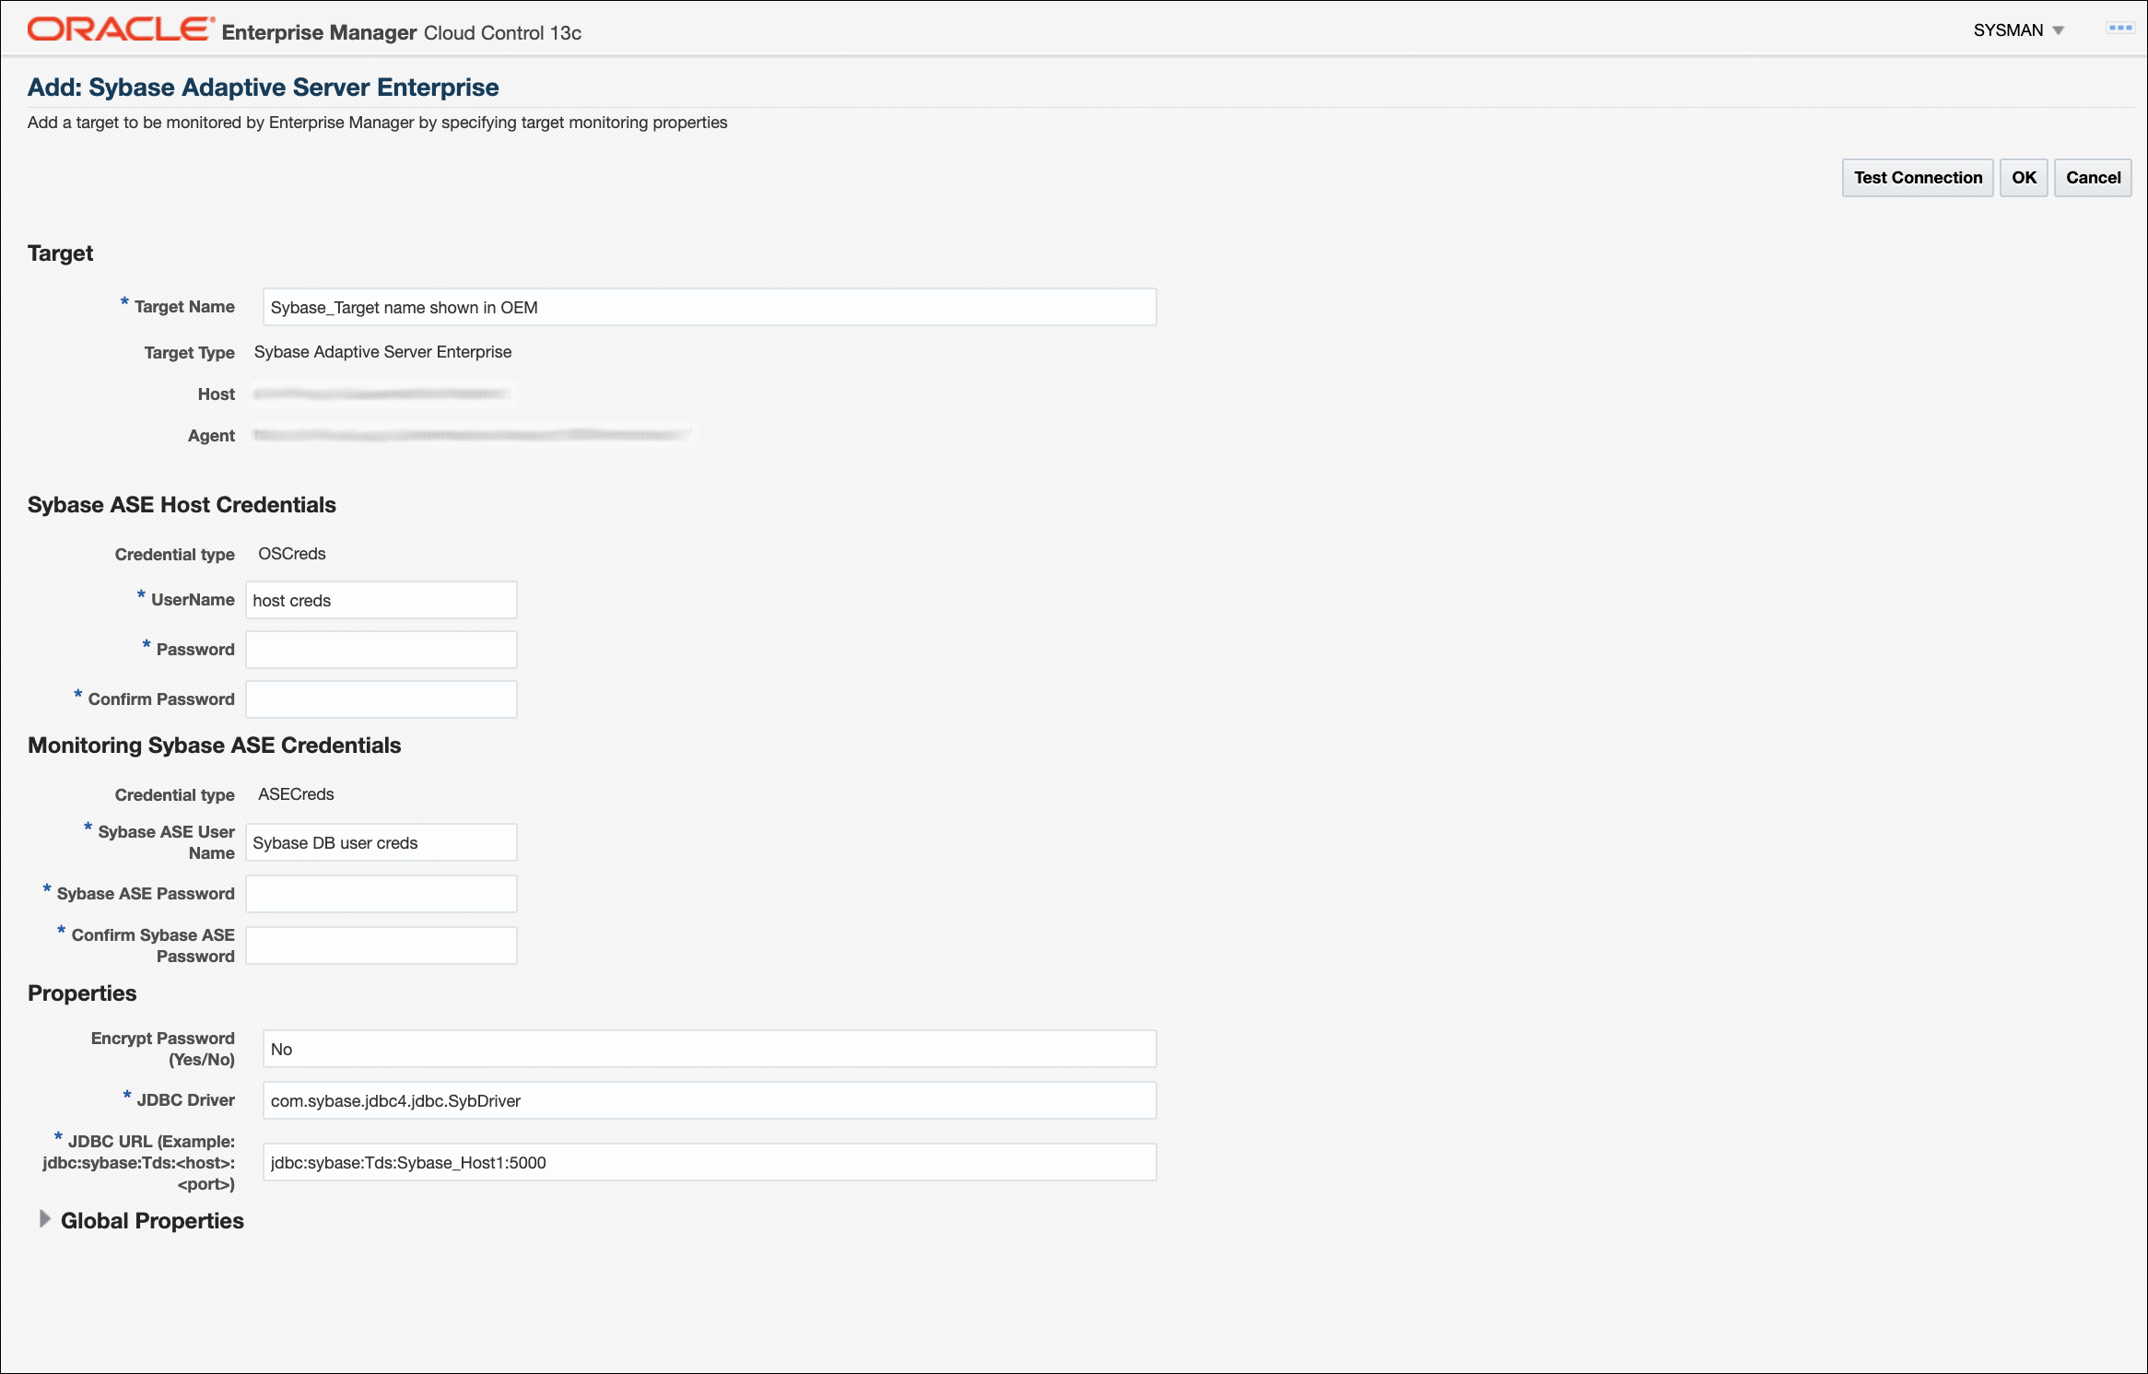This screenshot has height=1374, width=2148.
Task: Open the three-dot overflow menu icon
Action: point(2120,29)
